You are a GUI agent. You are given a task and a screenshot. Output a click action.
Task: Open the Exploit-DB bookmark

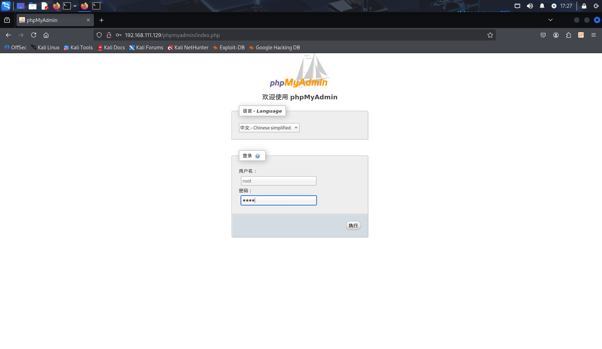pos(229,48)
